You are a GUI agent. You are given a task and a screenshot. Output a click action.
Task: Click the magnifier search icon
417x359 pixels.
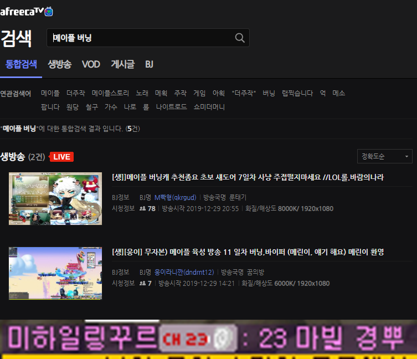pos(240,38)
